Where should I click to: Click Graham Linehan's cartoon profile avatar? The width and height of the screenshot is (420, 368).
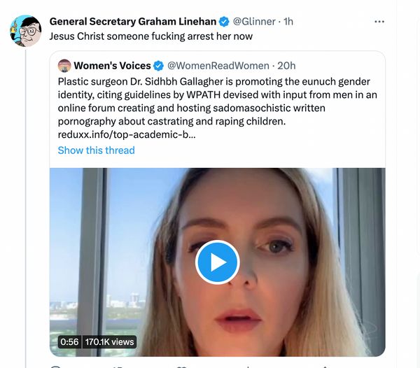pos(26,31)
